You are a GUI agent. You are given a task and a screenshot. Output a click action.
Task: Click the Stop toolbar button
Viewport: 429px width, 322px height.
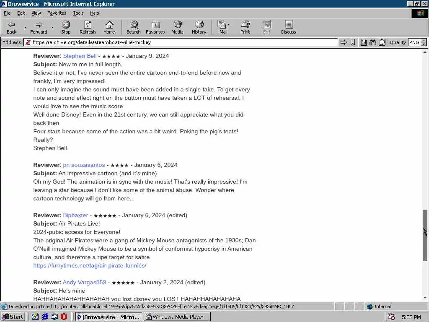(x=66, y=27)
